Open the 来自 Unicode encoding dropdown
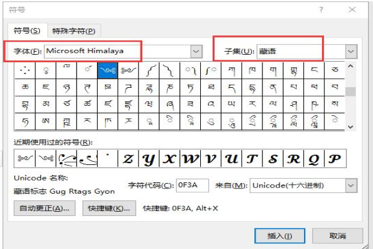Screen dimensions: 373x249 [x=351, y=186]
